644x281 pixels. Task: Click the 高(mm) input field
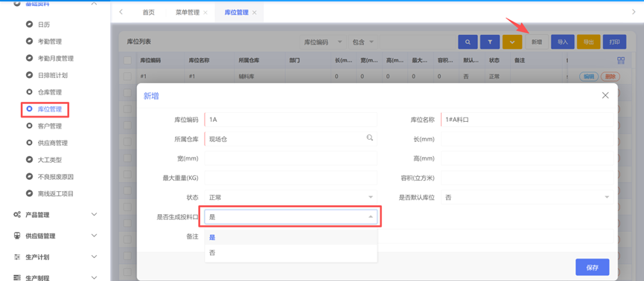[527, 158]
